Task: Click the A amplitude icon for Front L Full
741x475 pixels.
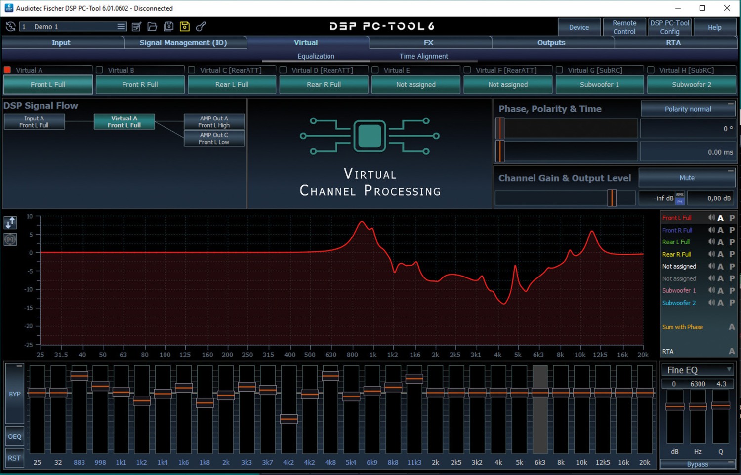Action: coord(721,218)
